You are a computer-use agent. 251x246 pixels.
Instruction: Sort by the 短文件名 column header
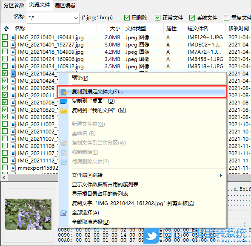205,29
